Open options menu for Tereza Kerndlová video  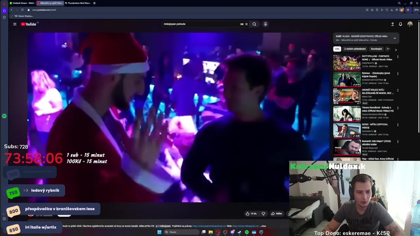[x=398, y=108]
